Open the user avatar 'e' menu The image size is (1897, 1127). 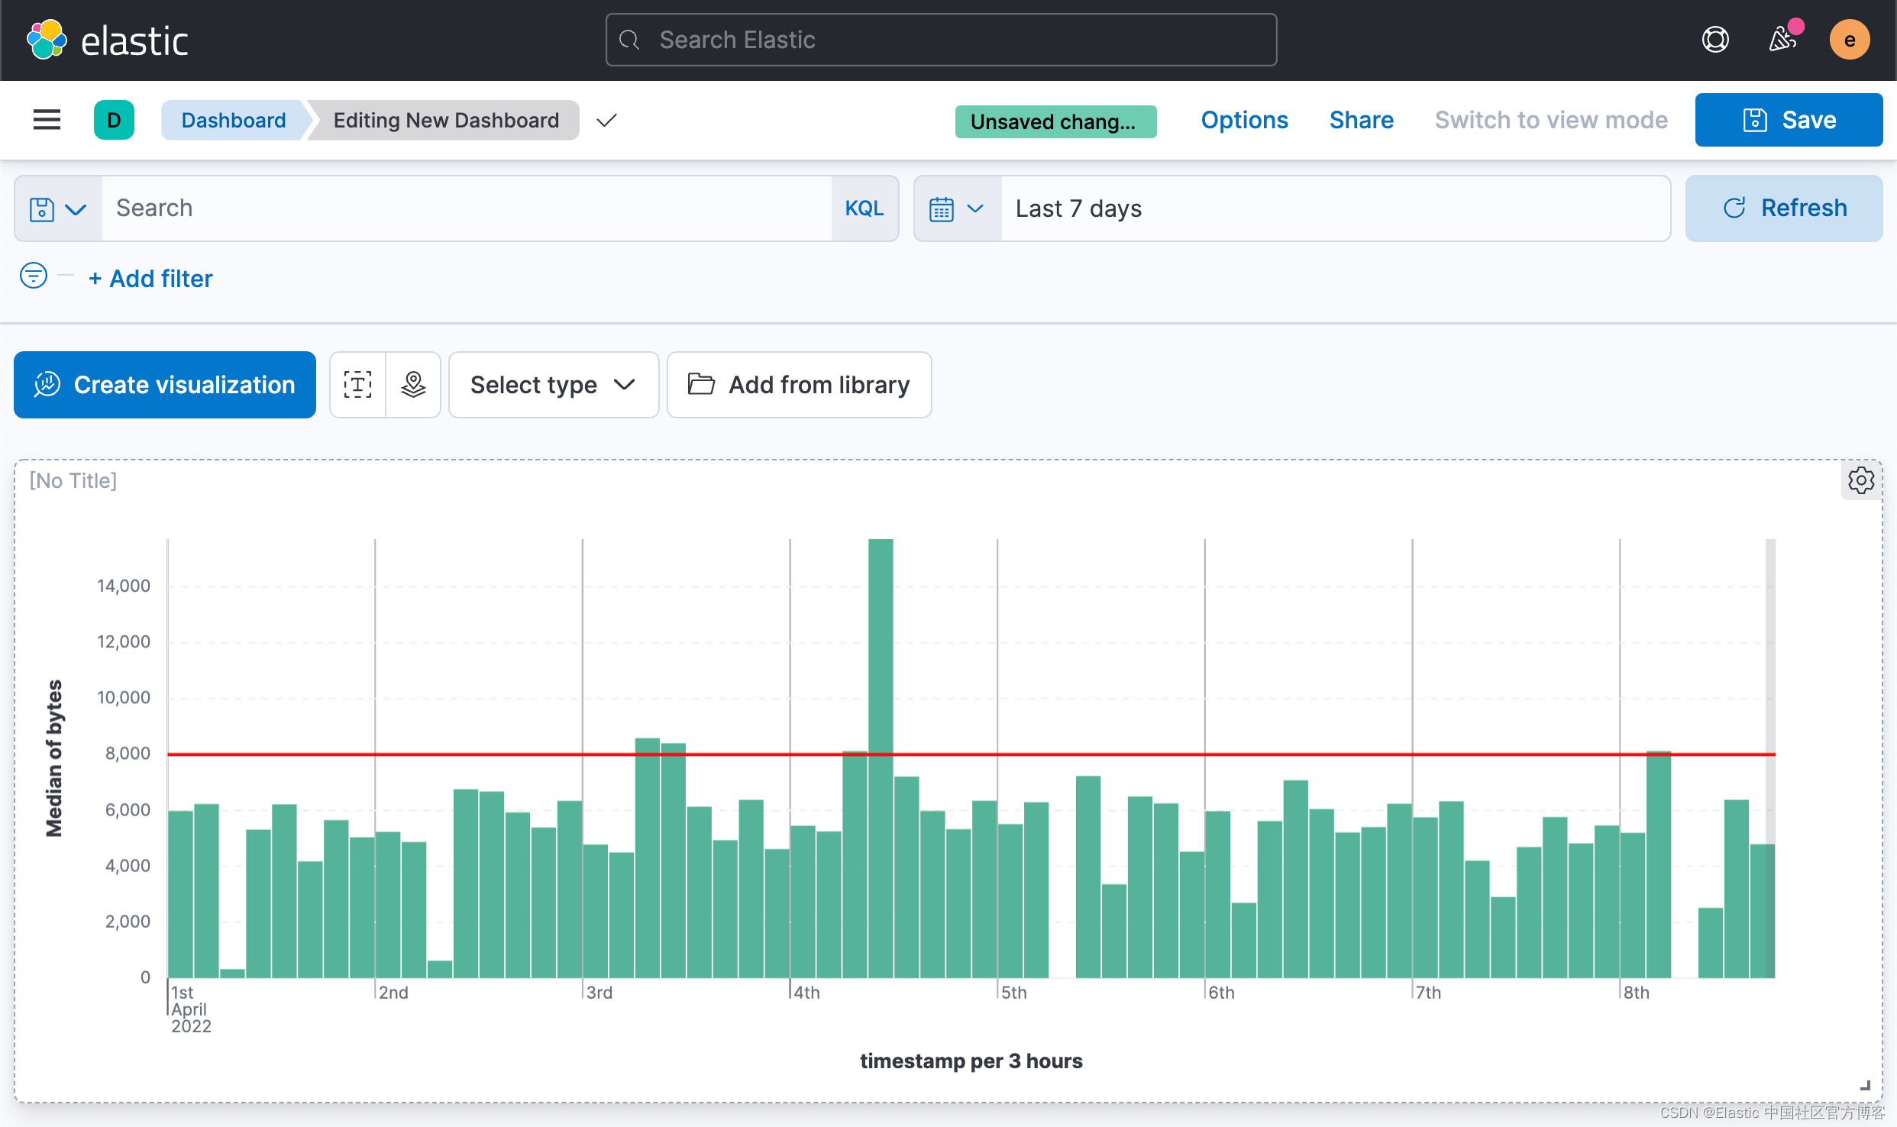click(1850, 40)
